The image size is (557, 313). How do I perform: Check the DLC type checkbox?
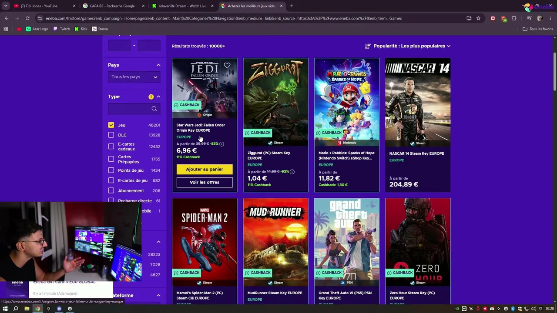pyautogui.click(x=111, y=135)
